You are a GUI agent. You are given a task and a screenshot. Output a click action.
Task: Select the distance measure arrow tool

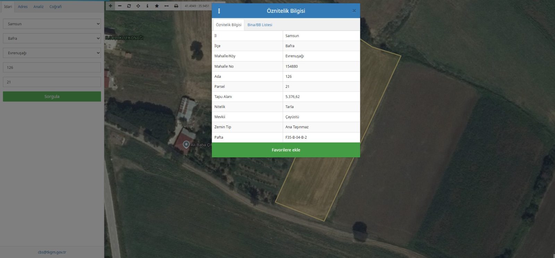[x=166, y=6]
